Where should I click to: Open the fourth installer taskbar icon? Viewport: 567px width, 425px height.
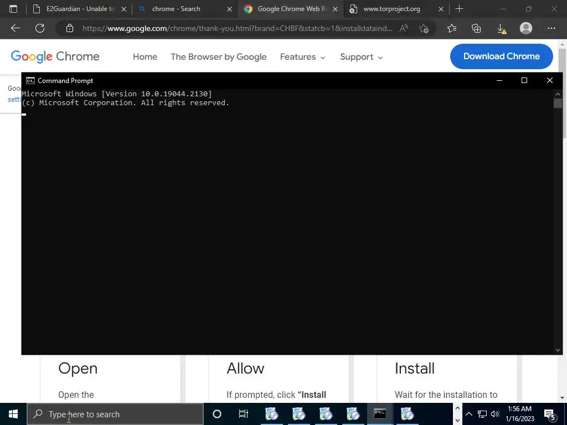(x=353, y=414)
